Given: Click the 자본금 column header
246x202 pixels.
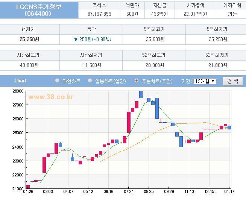Looking at the screenshot, I should coord(160,6).
